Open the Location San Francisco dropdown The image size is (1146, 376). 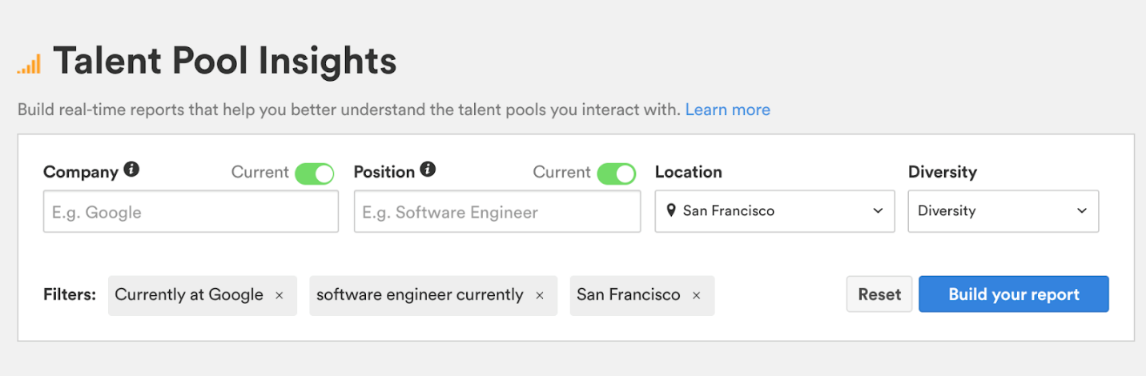(774, 211)
